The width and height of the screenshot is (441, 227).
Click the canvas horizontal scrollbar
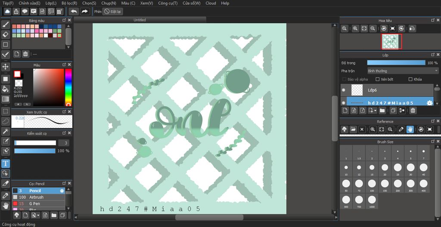coord(209,217)
